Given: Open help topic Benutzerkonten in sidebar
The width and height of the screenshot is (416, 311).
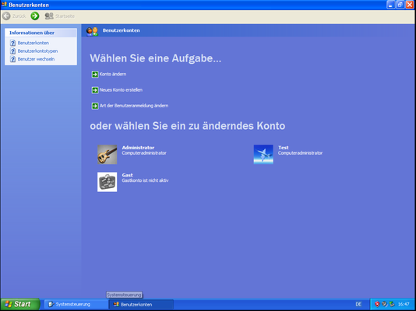Looking at the screenshot, I should (33, 43).
